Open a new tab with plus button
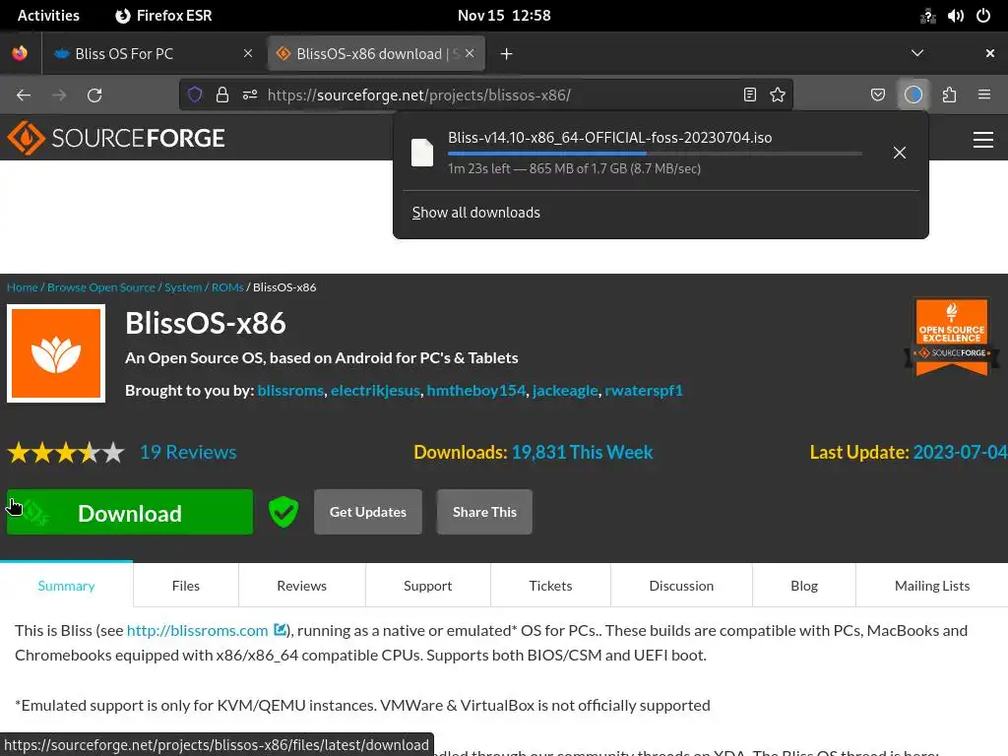Image resolution: width=1008 pixels, height=756 pixels. coord(507,54)
